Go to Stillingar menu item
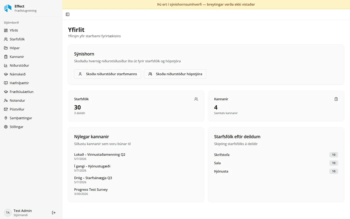Screen dimensions: 350x219 tap(31, 127)
